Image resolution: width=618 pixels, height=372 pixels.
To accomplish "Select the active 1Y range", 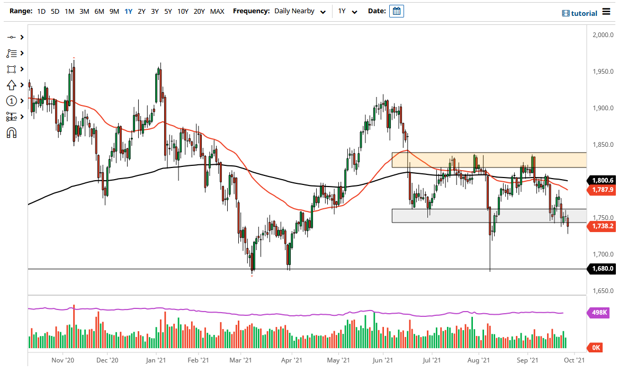I will (129, 12).
